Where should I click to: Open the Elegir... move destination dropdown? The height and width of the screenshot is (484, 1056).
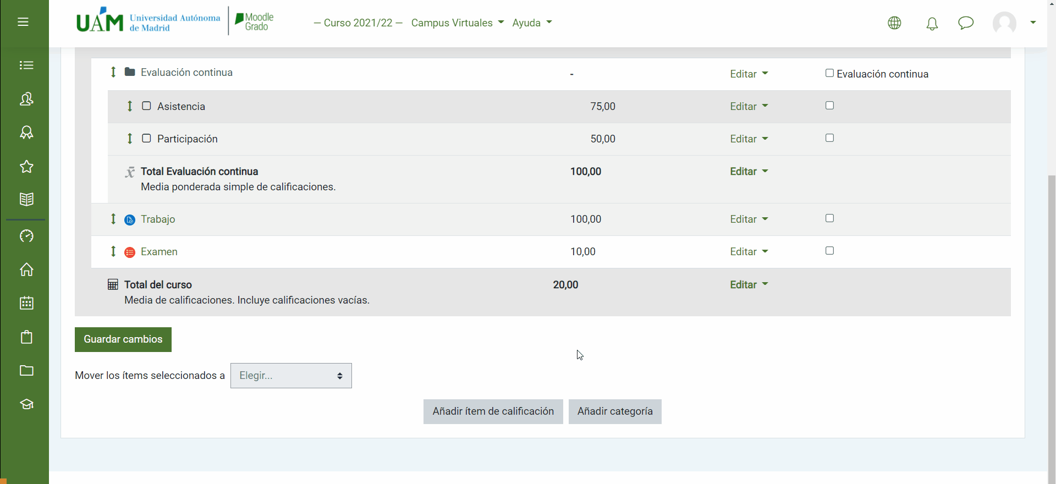(291, 376)
